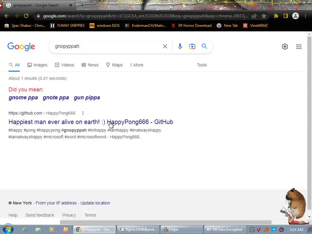Switch to the Login taskbar window
This screenshot has width=312, height=234.
pos(182,229)
